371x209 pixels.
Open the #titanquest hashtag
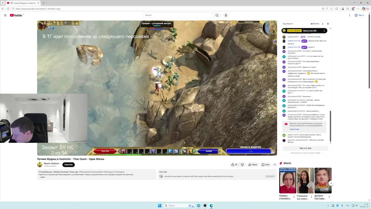click(109, 172)
